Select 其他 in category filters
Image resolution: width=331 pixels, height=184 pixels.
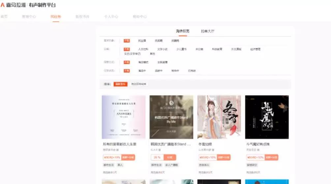[152, 54]
